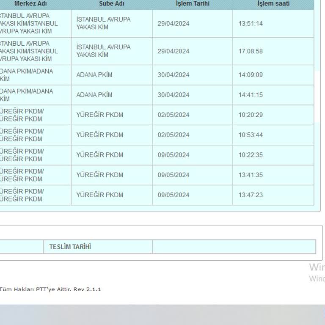Click footer text Tüm Hakları PTT'ye Aittir
Screen dimensions: 325x325
36,289
